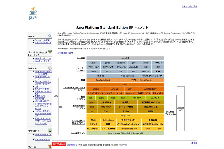The width and height of the screenshot is (224, 149).
Task: Click the Accessibility cell
Action: 150,89
